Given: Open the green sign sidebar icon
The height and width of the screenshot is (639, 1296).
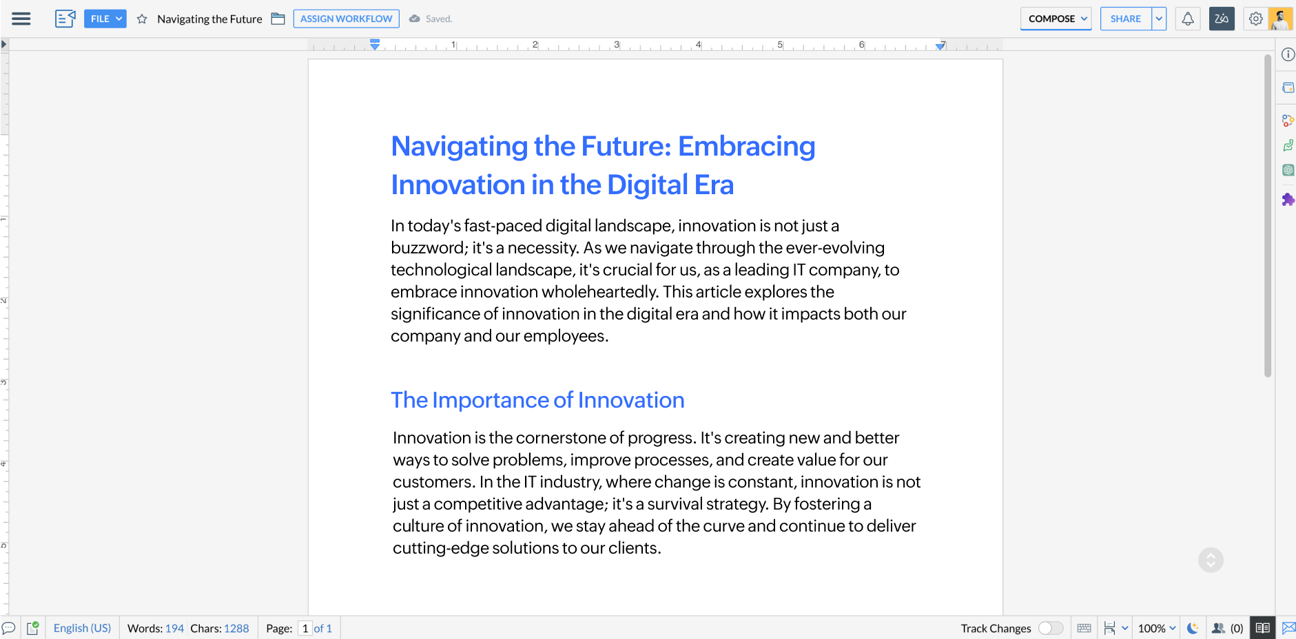Looking at the screenshot, I should coord(1288,145).
